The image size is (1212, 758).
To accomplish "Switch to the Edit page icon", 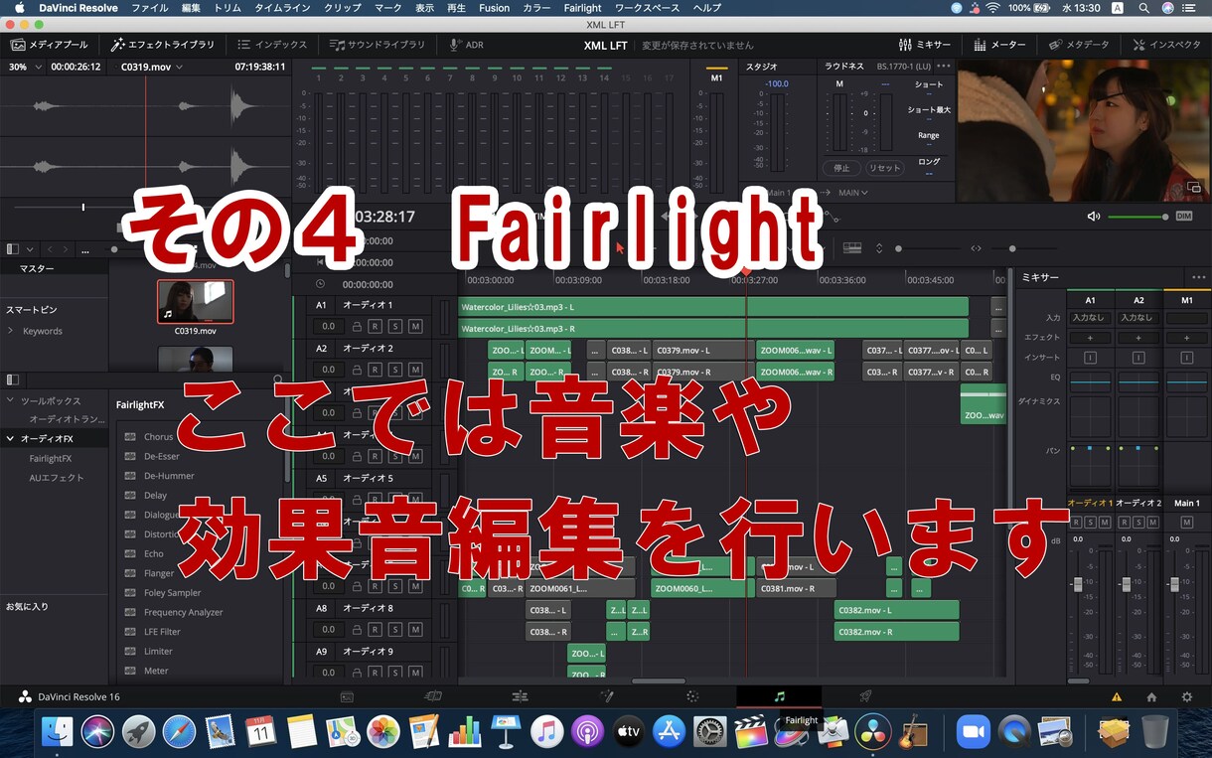I will point(520,696).
